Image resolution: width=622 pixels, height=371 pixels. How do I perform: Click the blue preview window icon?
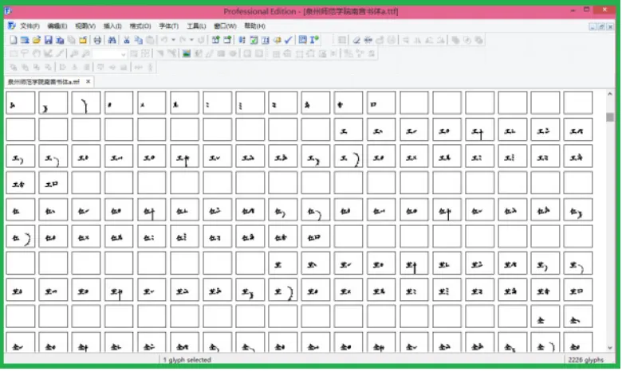point(303,40)
